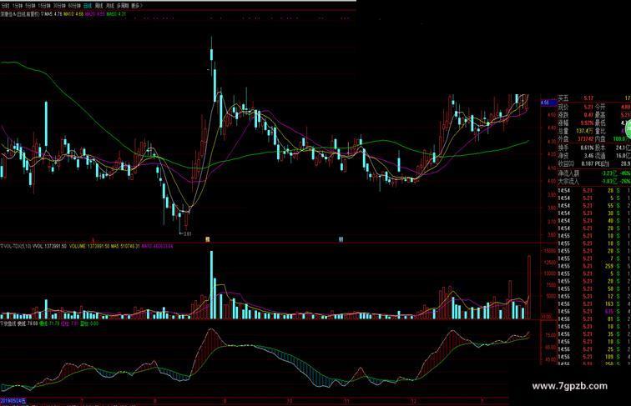The image size is (631, 406).
Task: Select the 60分钟 period tab
Action: point(74,6)
